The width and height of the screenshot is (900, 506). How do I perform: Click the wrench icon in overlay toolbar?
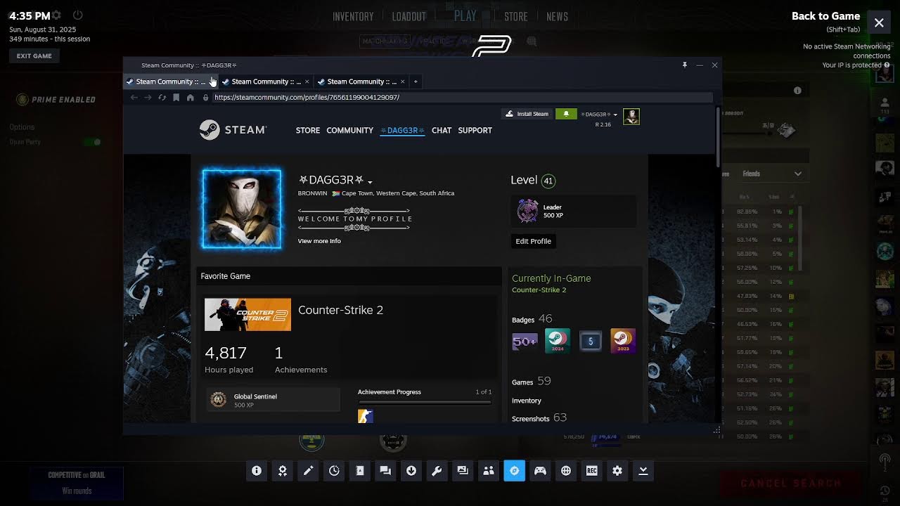pos(437,471)
